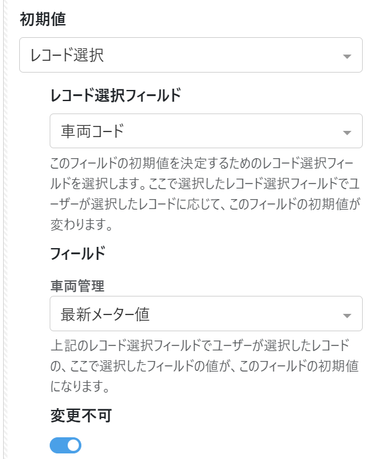Expand the レコード選択フィールド dropdown showing 車両コード
The height and width of the screenshot is (459, 377).
205,131
